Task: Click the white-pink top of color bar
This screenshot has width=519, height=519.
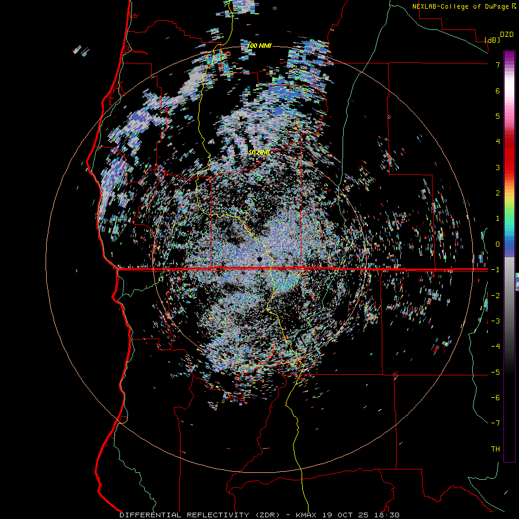Action: (x=509, y=89)
